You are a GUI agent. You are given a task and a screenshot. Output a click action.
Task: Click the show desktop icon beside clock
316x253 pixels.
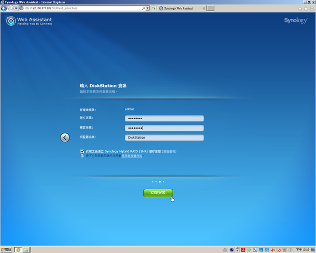coord(313,250)
